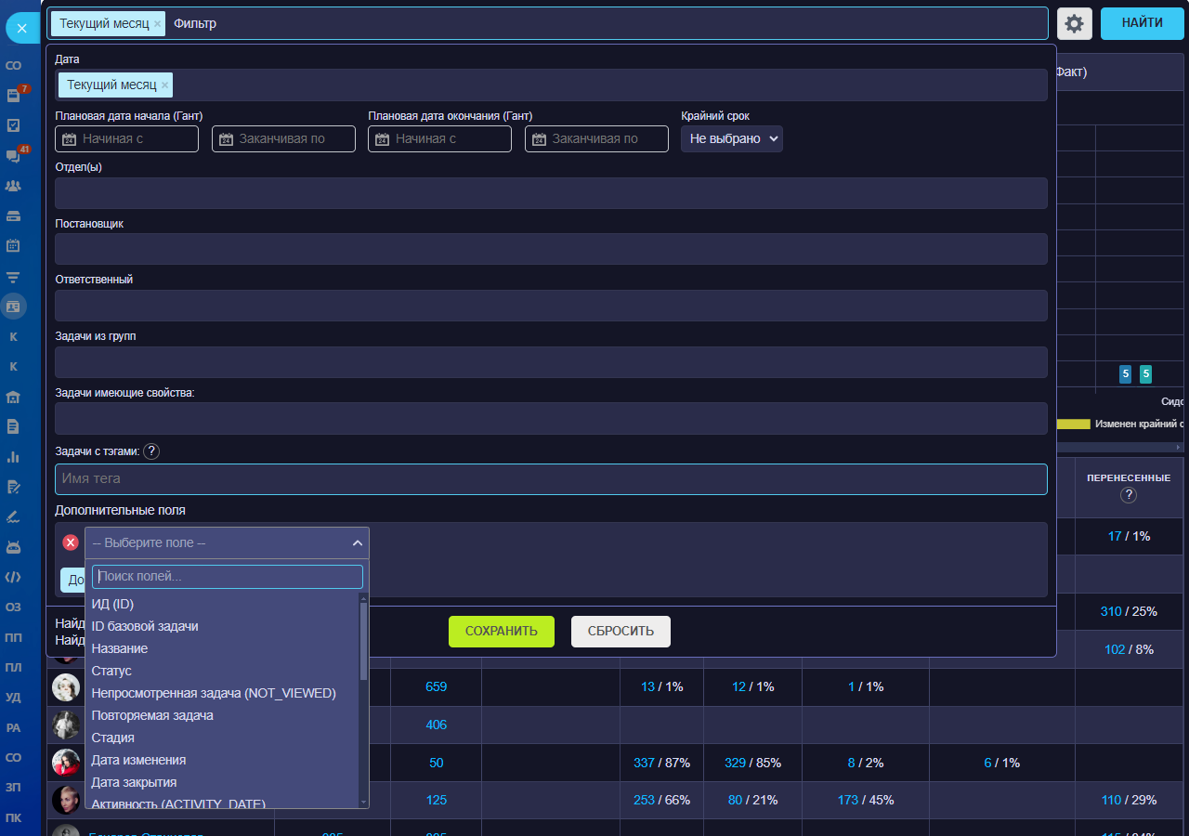Open the Крайний срок dropdown
Viewport: 1189px width, 836px height.
[731, 138]
